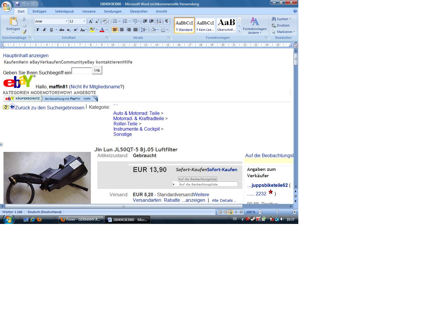This screenshot has width=437, height=328.
Task: Follow 'Hauptinhalt anzeigen' link
Action: 26,55
